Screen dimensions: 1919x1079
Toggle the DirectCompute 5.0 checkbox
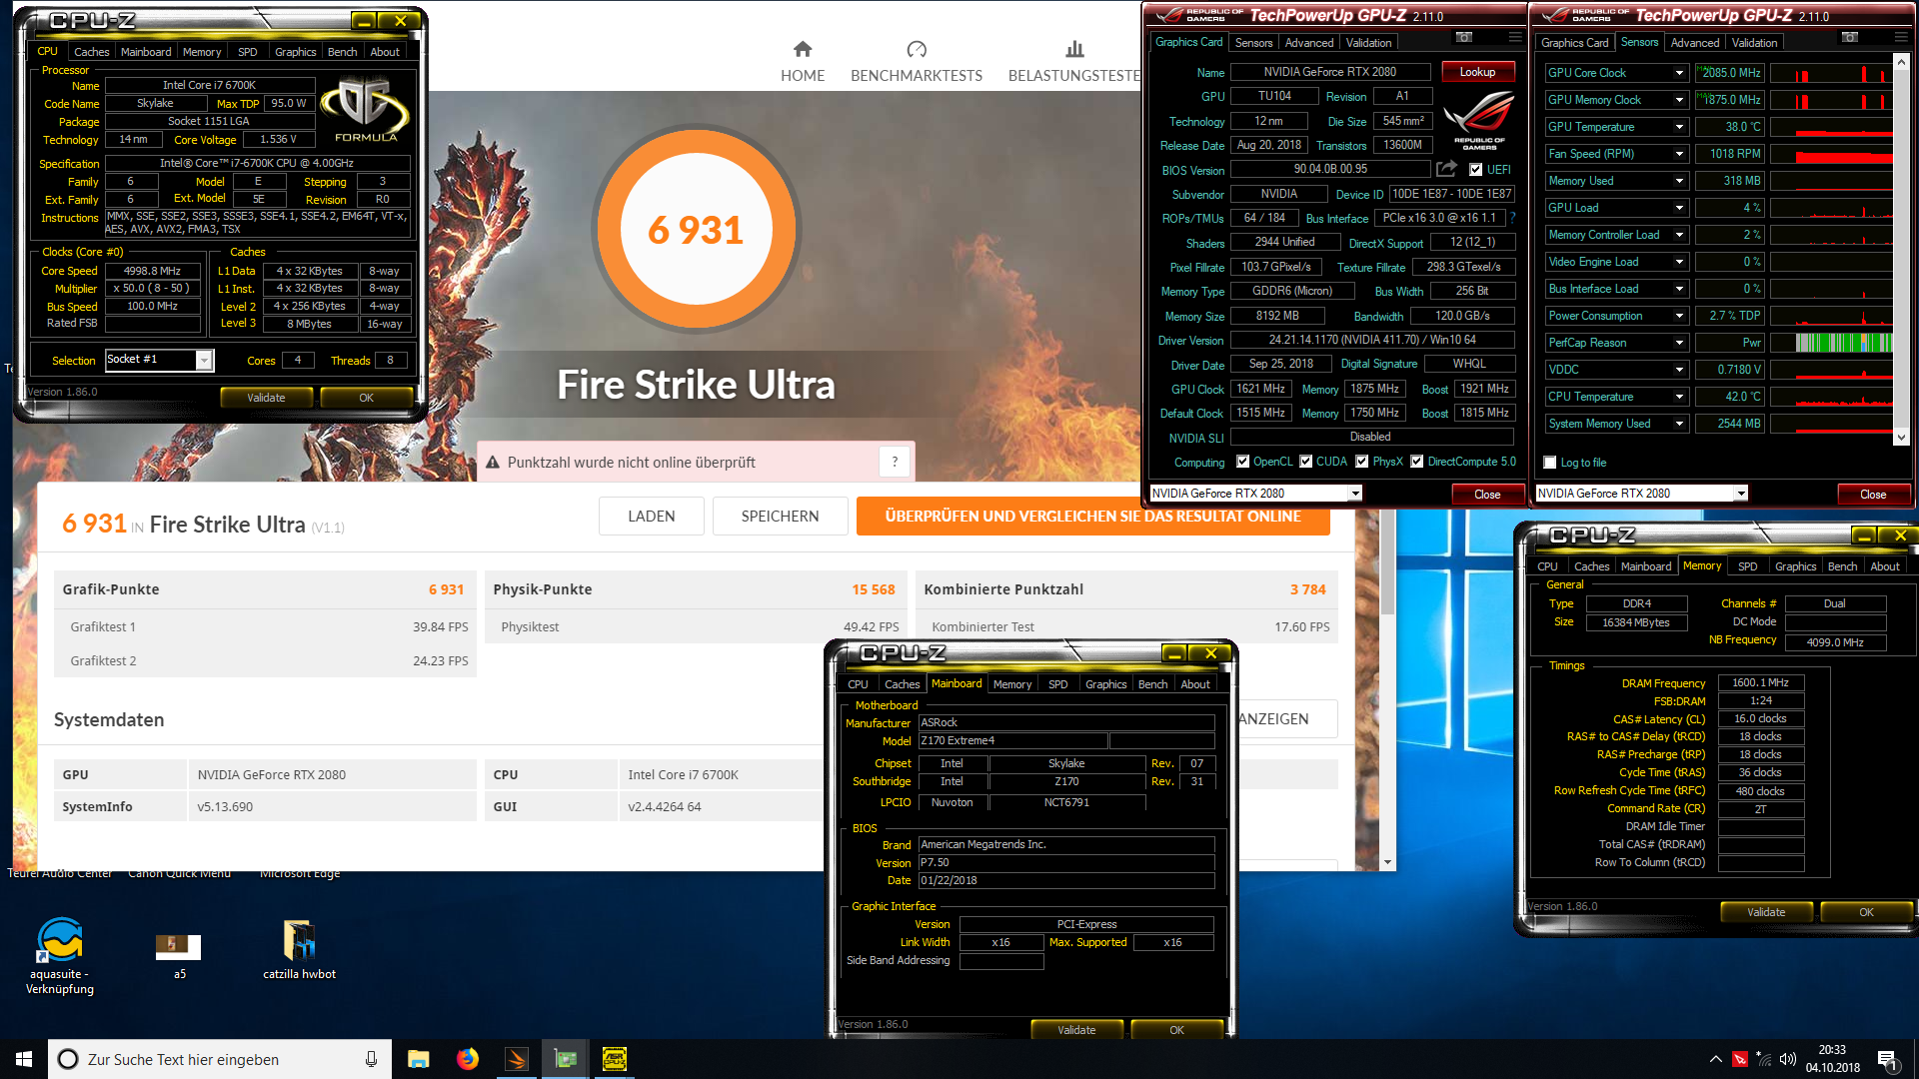[x=1416, y=462]
